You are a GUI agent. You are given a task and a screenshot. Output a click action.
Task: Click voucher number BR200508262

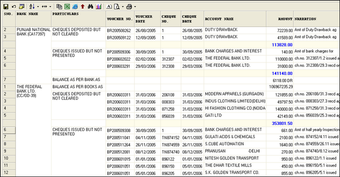[x=119, y=31]
